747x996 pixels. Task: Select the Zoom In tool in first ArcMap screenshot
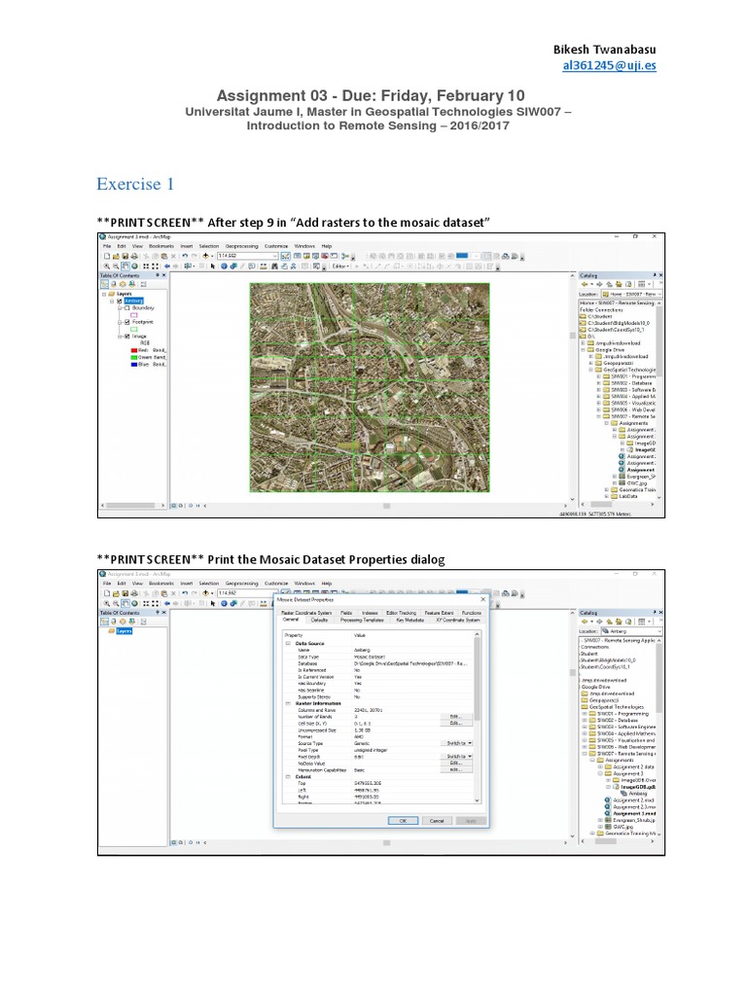tap(107, 267)
